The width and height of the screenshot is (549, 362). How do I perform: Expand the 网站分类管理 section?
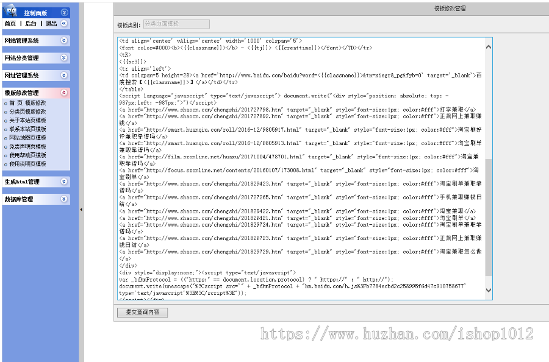point(63,58)
